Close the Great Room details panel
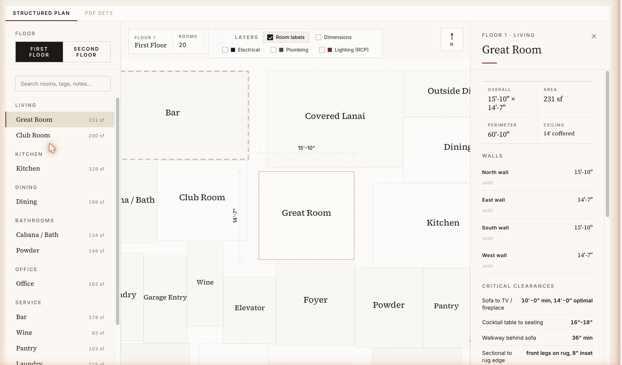 [594, 36]
